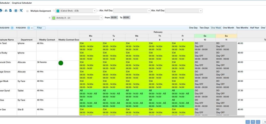
Task: Select the Activity A radio button
Action: pos(49,18)
